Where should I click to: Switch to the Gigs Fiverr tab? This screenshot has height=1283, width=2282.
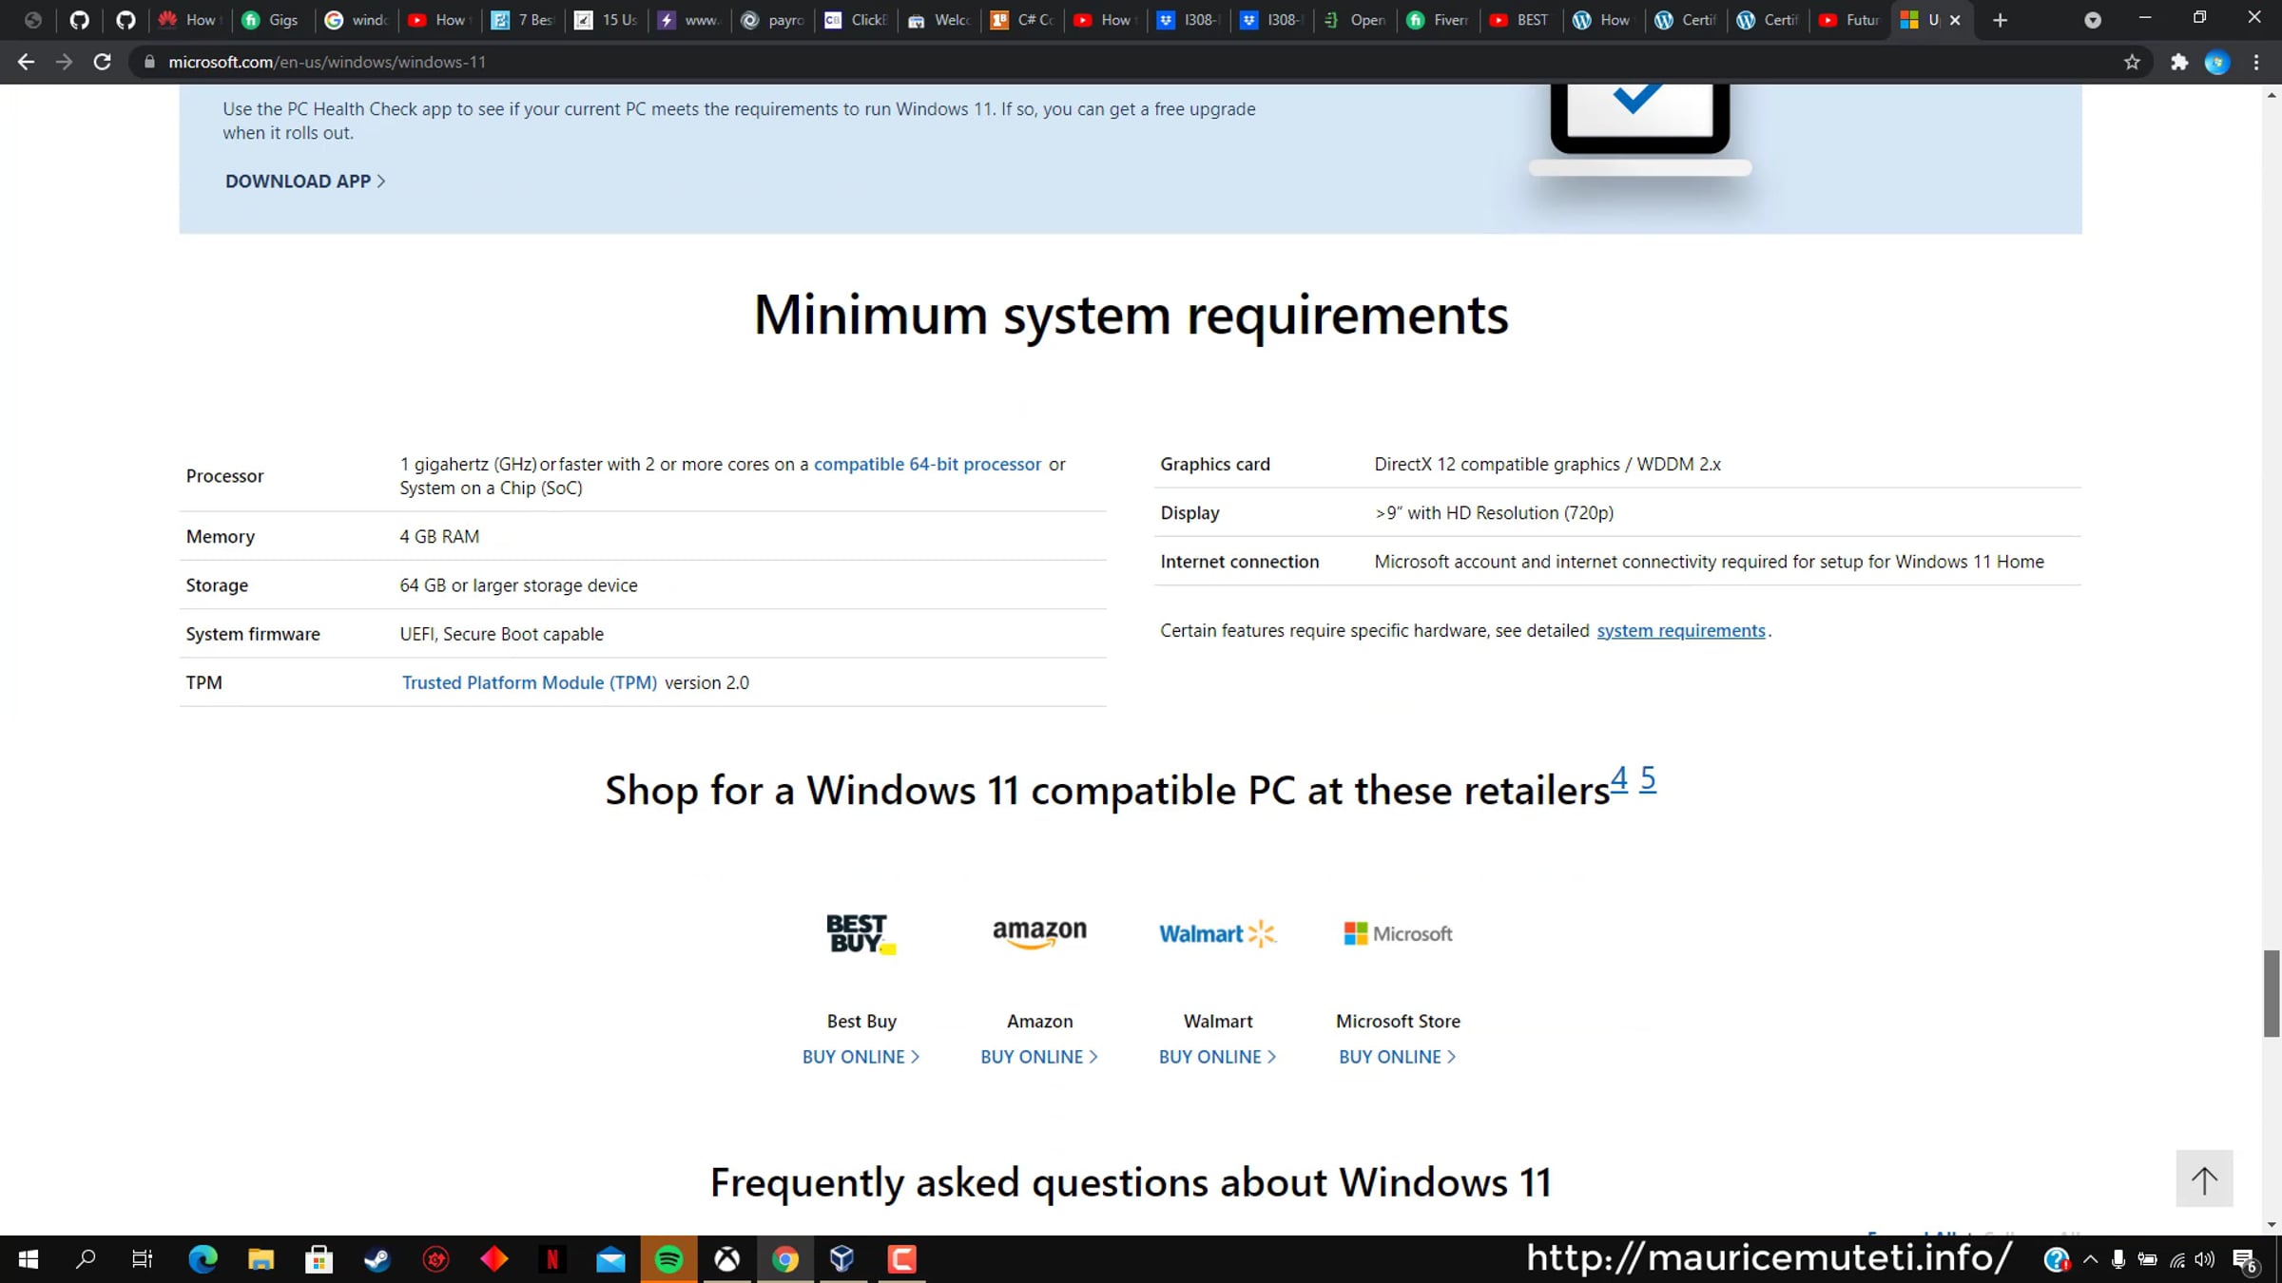[272, 20]
